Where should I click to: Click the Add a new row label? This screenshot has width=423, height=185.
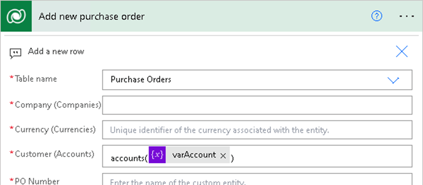click(56, 51)
